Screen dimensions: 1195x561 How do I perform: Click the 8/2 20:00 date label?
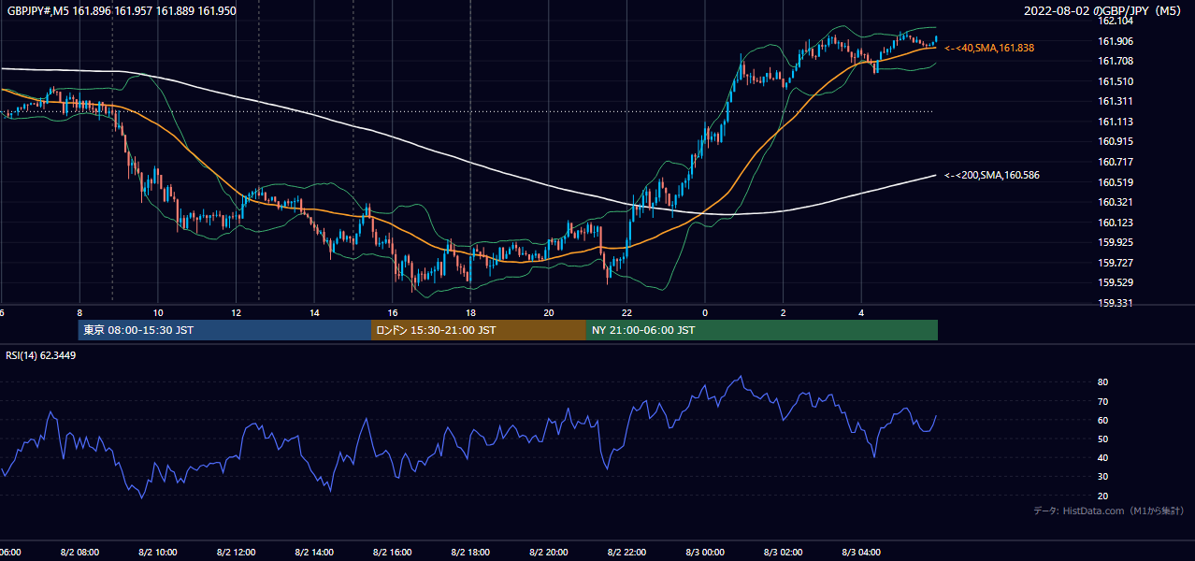point(549,553)
